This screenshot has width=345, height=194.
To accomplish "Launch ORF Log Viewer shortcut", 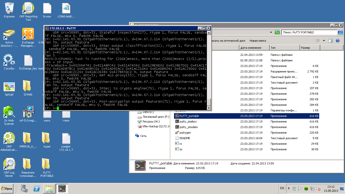I will coord(9,168).
